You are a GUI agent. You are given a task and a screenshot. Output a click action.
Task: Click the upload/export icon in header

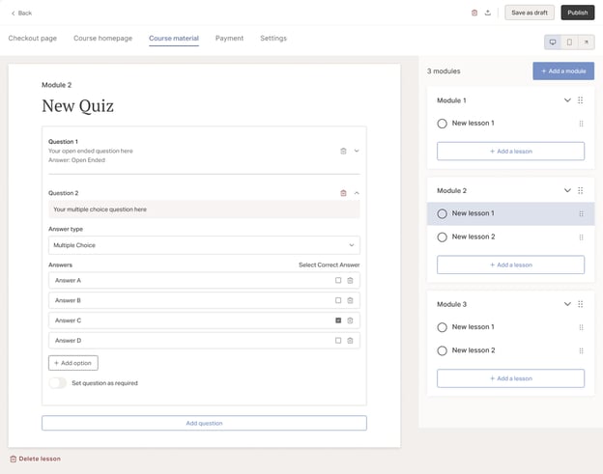[x=488, y=13]
